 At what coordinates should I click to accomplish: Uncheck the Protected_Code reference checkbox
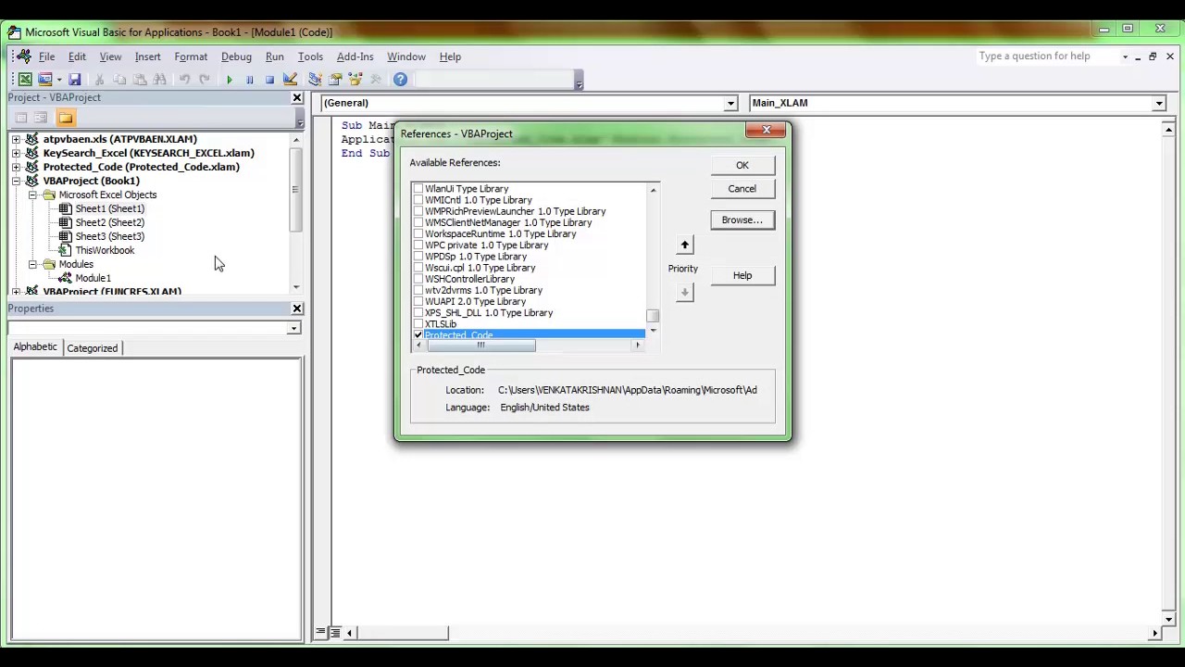[x=418, y=335]
